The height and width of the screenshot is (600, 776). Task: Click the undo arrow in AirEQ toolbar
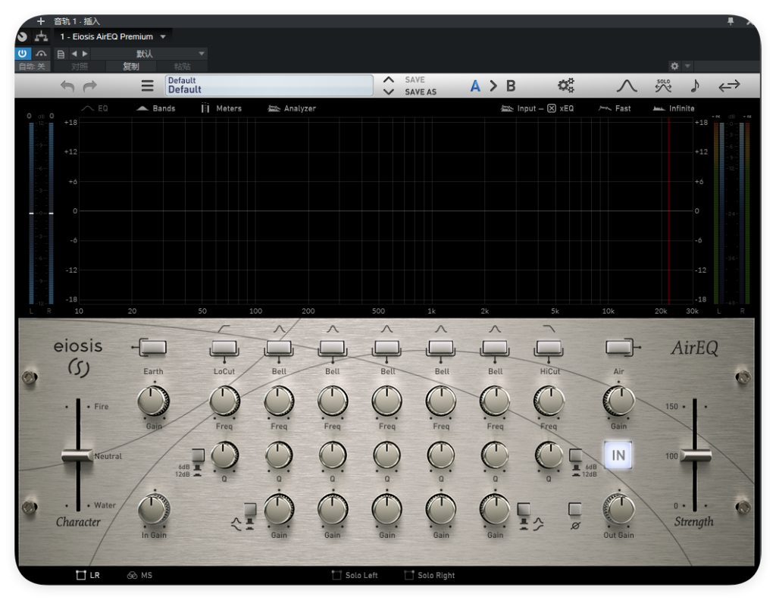point(67,86)
